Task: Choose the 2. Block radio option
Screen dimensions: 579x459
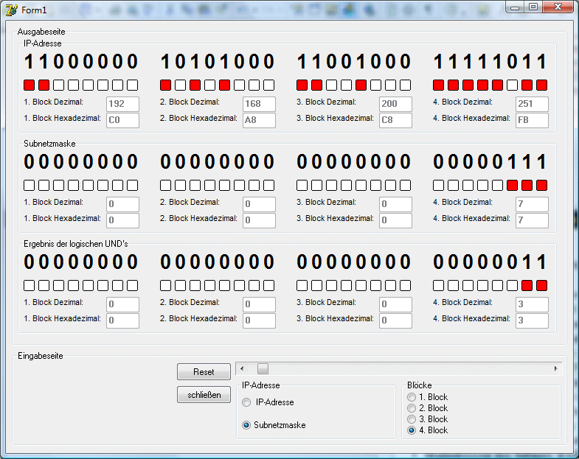Action: coord(412,408)
